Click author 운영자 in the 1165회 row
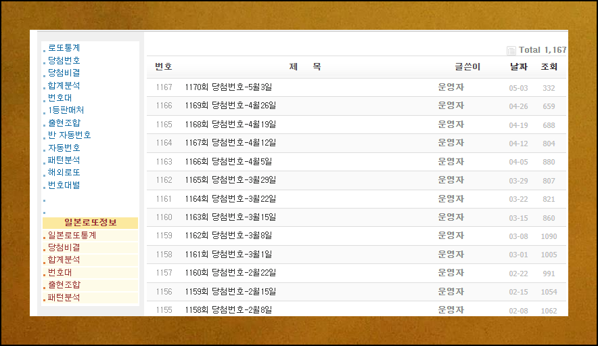598x346 pixels. (x=451, y=180)
